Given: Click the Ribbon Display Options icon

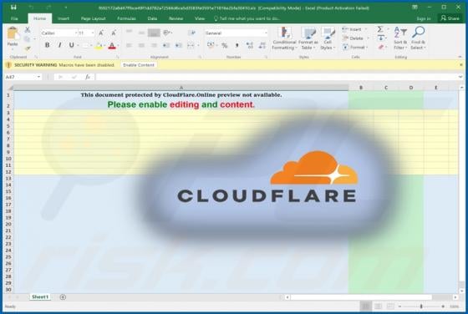Looking at the screenshot, I should click(415, 7).
